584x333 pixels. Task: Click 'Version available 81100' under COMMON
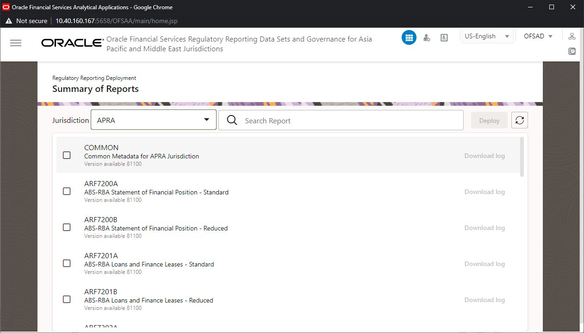(113, 164)
